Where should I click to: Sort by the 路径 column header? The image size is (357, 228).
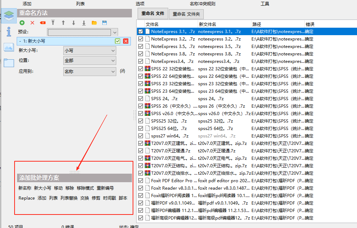click(278, 24)
